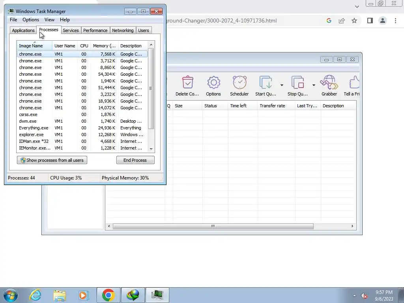Switch to the Applications tab
Viewport: 404px width, 303px height.
(23, 30)
